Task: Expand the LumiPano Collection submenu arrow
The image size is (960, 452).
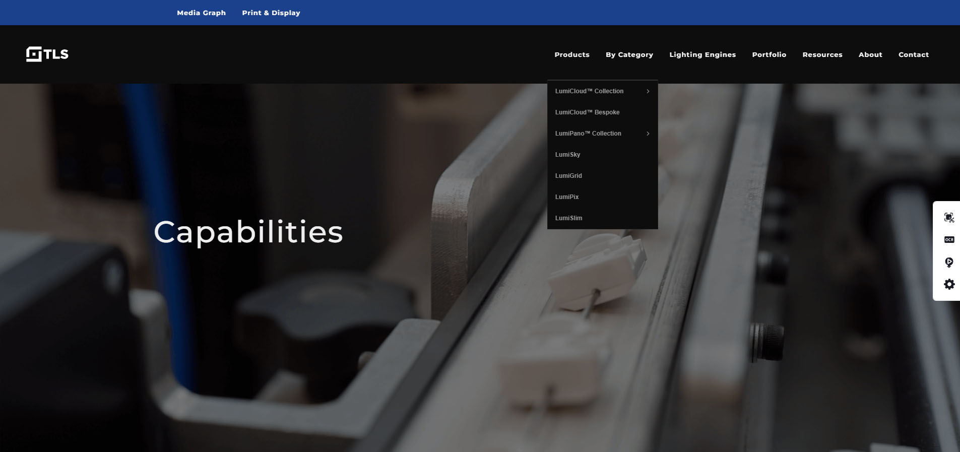Action: point(648,134)
